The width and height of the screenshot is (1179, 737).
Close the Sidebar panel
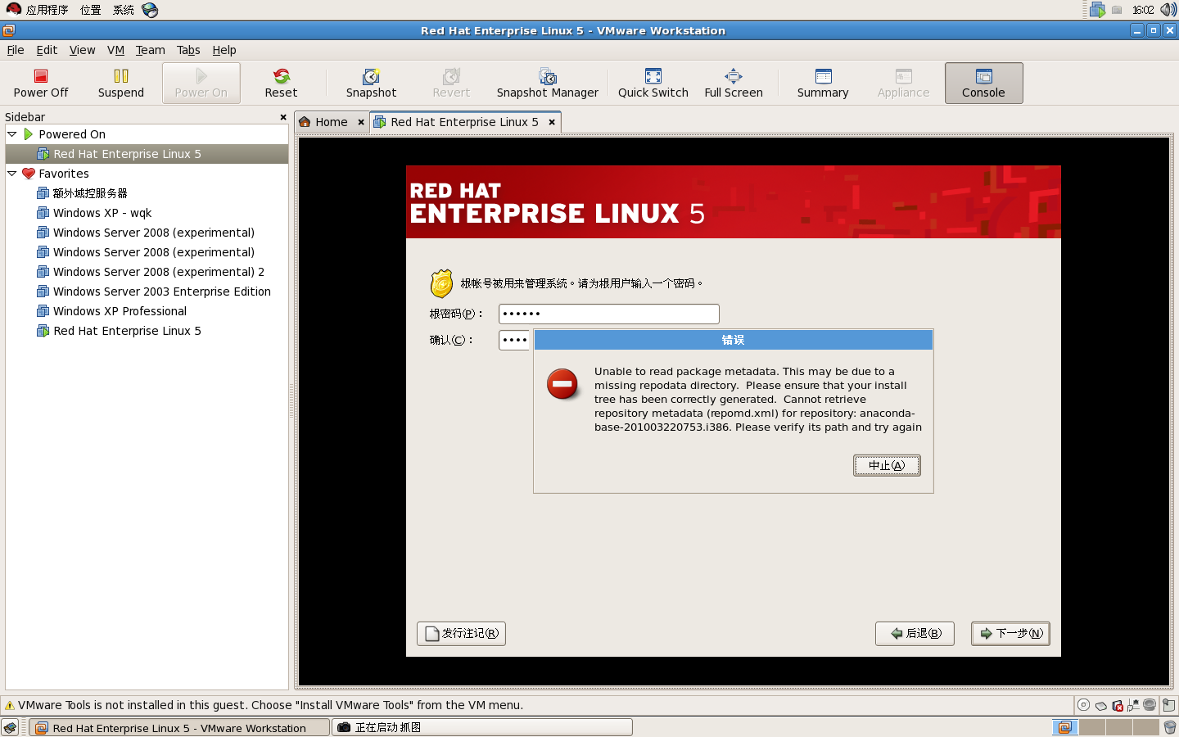283,117
